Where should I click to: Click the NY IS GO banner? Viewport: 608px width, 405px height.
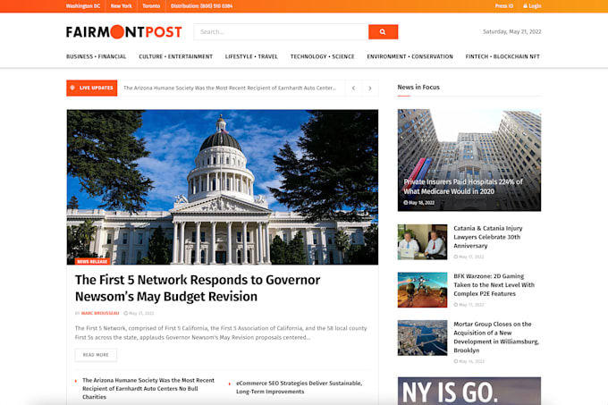[x=469, y=391]
